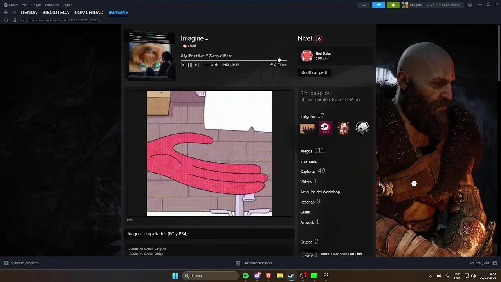Open the green notifications bell
The image size is (501, 282).
tap(393, 5)
